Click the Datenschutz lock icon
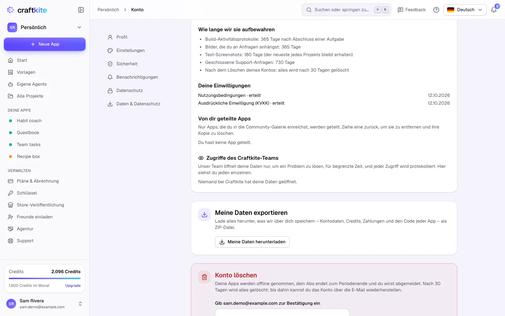This screenshot has height=316, width=505. tap(110, 91)
